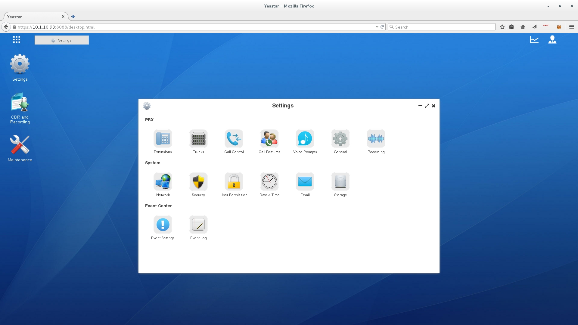Reload the current page

click(x=382, y=27)
